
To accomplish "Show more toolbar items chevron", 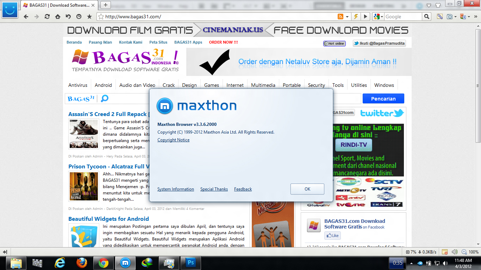I will 476,17.
